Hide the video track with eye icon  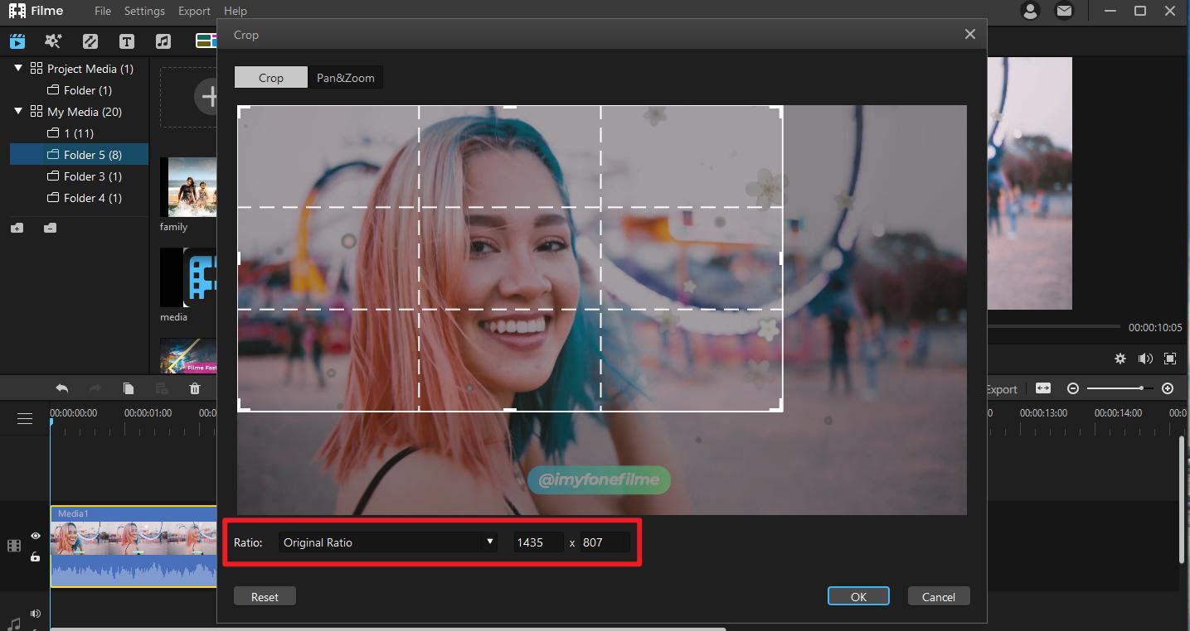tap(36, 537)
